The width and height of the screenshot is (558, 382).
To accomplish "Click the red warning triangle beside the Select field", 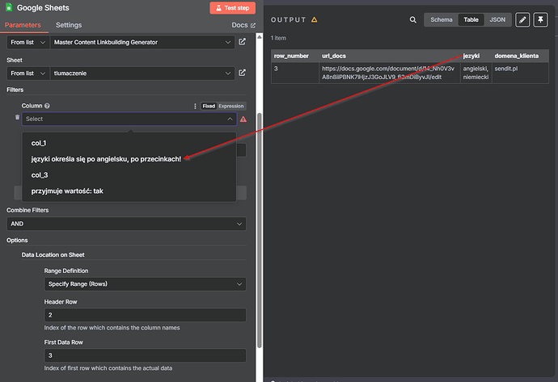I will [243, 119].
